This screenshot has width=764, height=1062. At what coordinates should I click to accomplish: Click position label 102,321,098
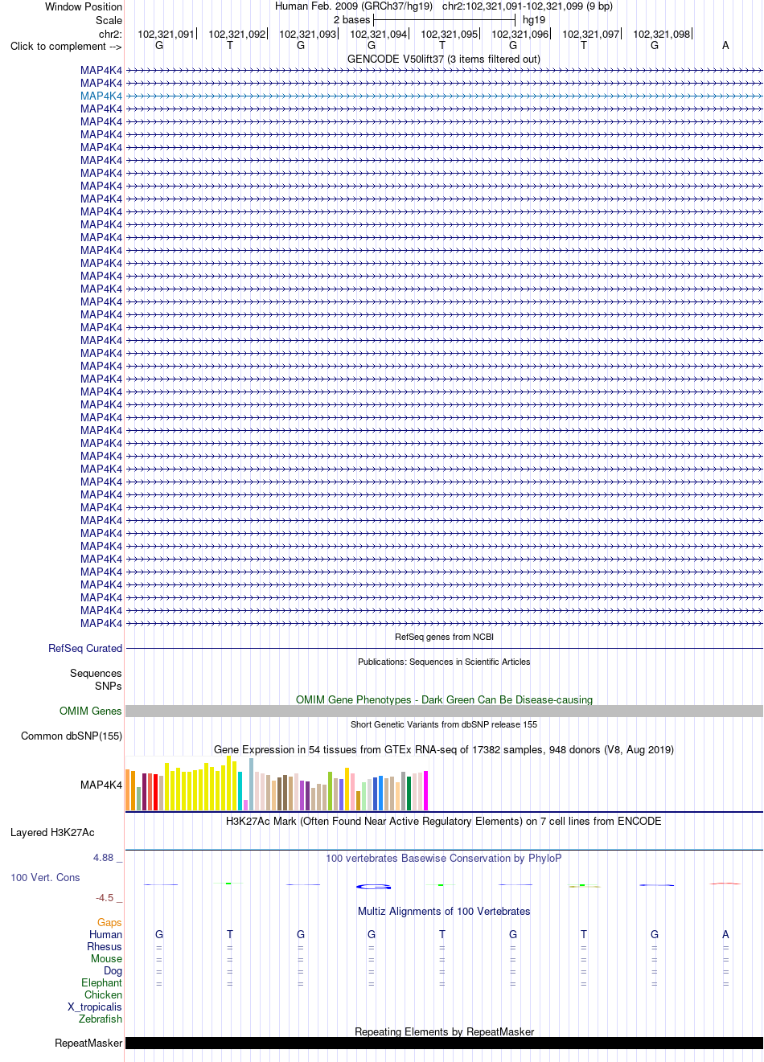(662, 34)
